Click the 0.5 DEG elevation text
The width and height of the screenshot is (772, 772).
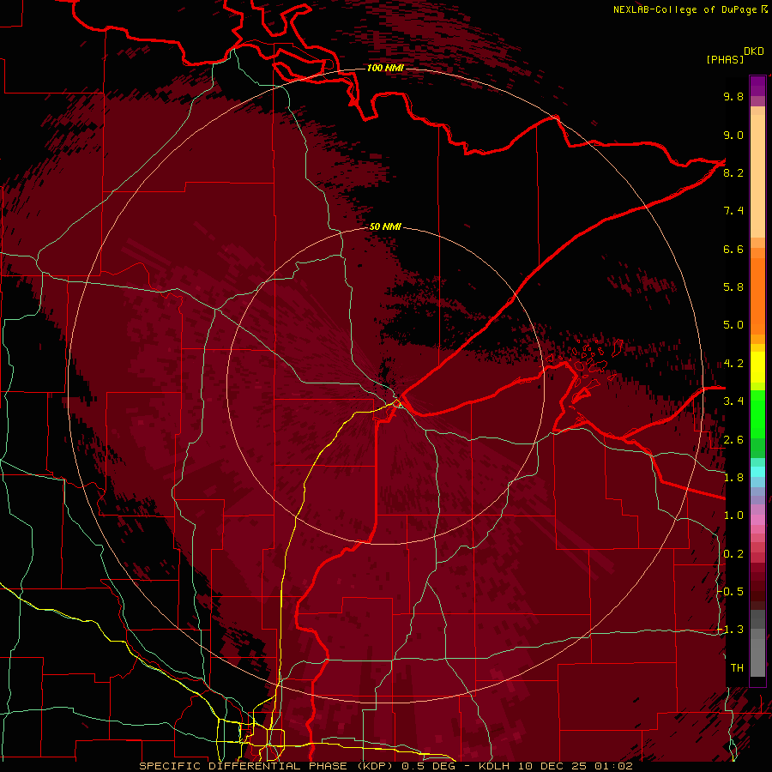point(428,766)
